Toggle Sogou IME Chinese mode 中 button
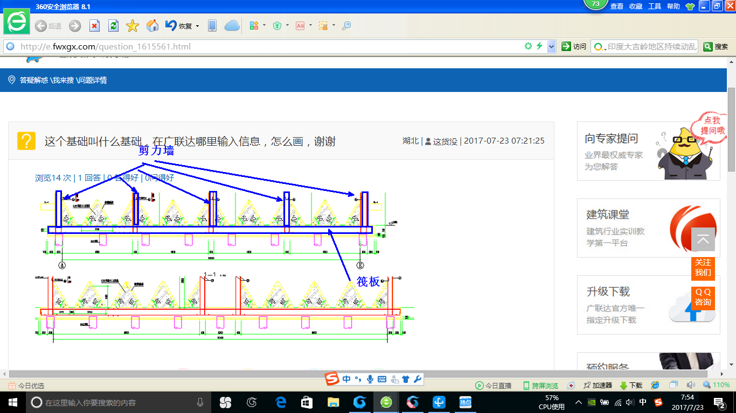 pyautogui.click(x=346, y=379)
